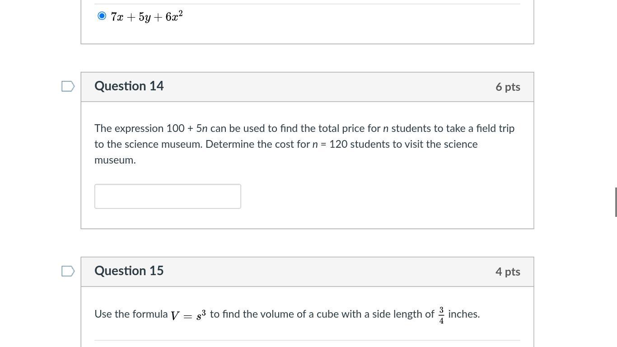Click the 'Question 15' heading
The height and width of the screenshot is (347, 617).
pos(129,271)
